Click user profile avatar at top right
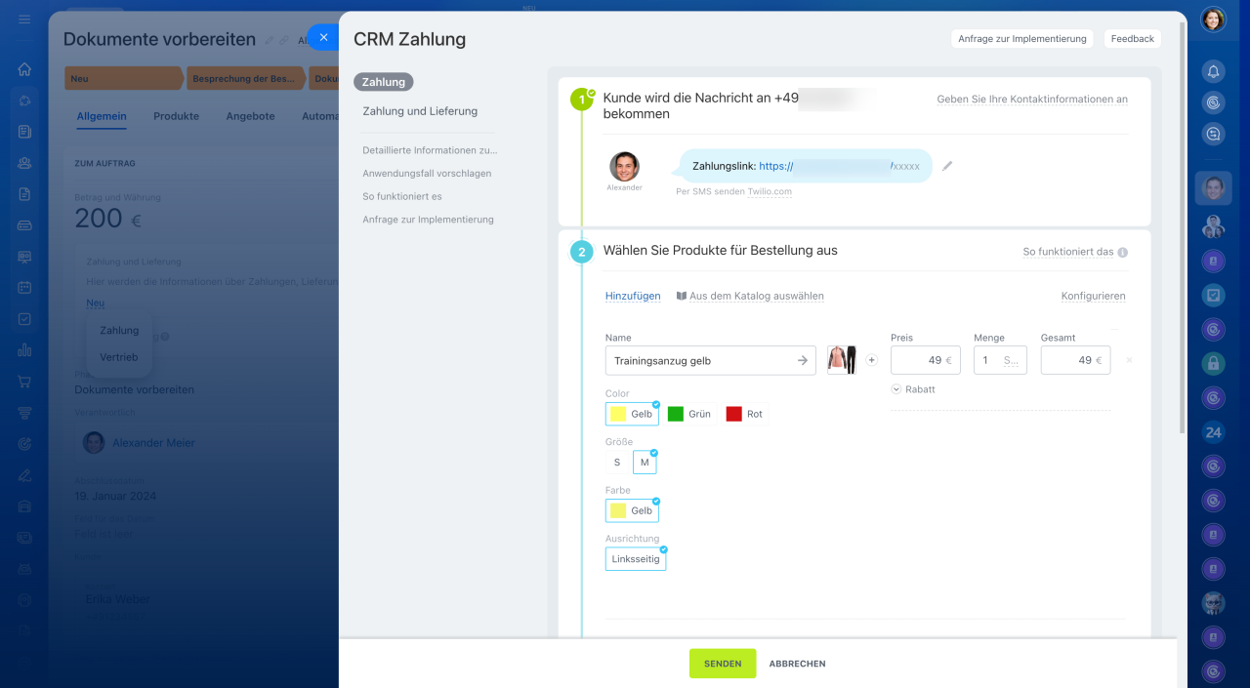This screenshot has height=688, width=1250. [1213, 20]
